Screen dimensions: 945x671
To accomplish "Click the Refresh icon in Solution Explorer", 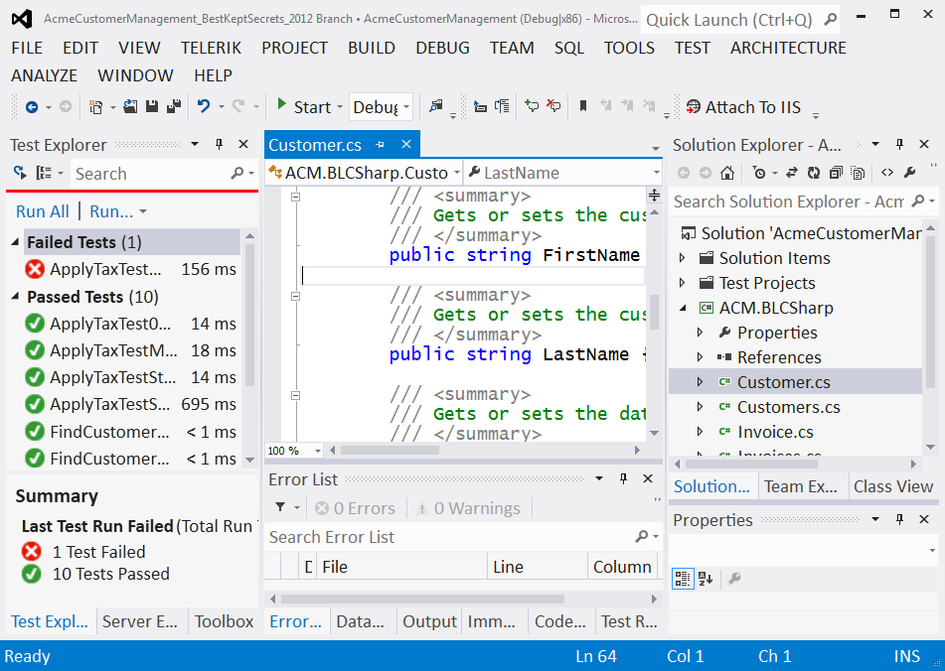I will click(813, 174).
